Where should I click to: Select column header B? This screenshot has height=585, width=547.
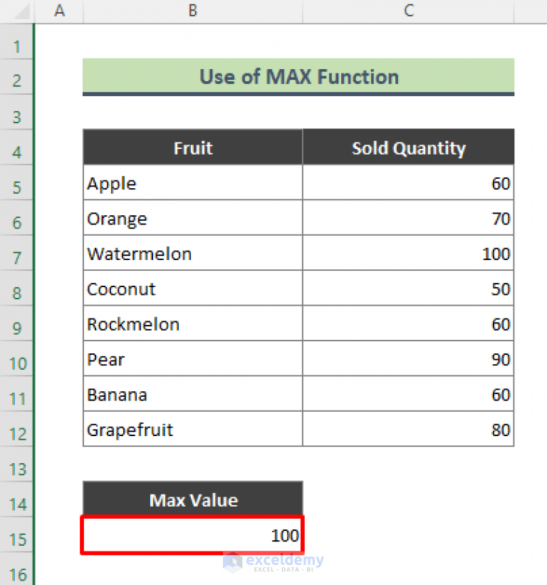coord(192,11)
